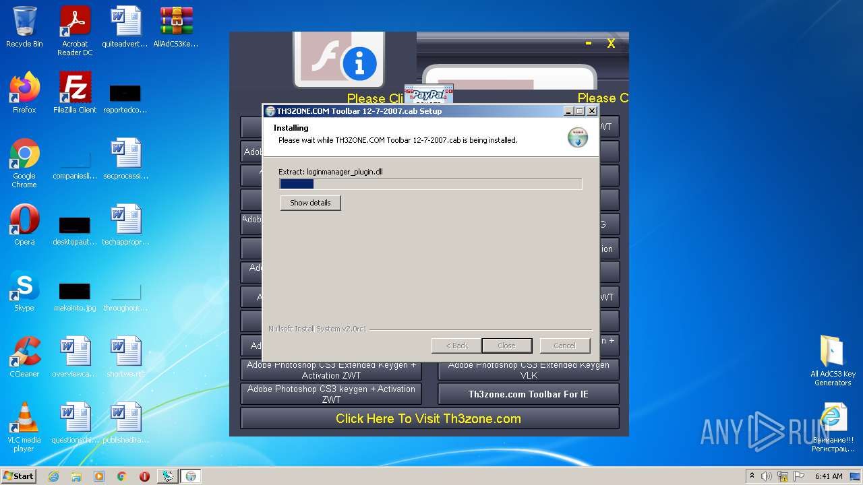Launch FileZilla Client desktop shortcut
The image size is (863, 485).
pos(75,93)
